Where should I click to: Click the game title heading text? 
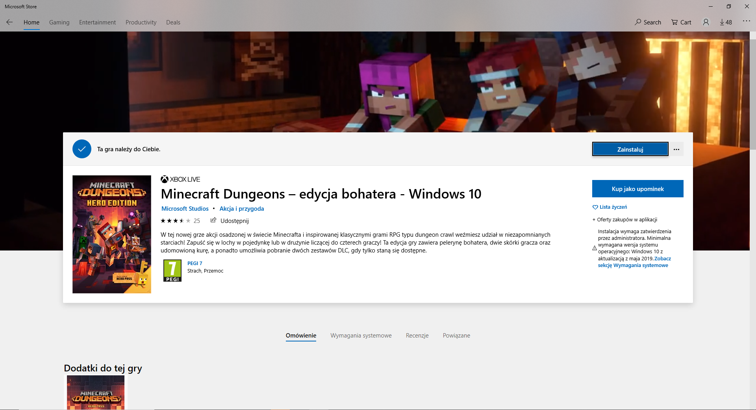[321, 194]
